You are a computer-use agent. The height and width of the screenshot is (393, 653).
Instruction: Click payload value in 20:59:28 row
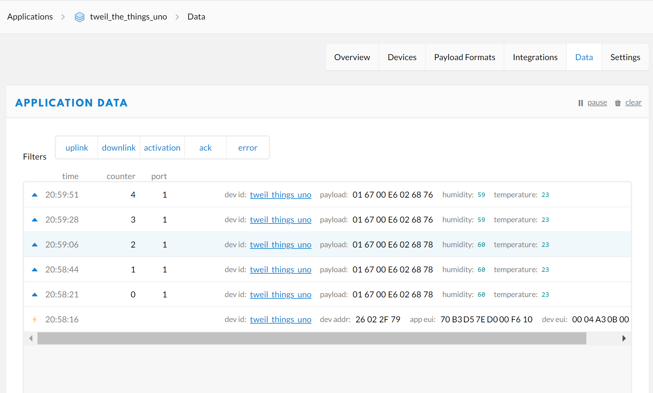tap(393, 220)
